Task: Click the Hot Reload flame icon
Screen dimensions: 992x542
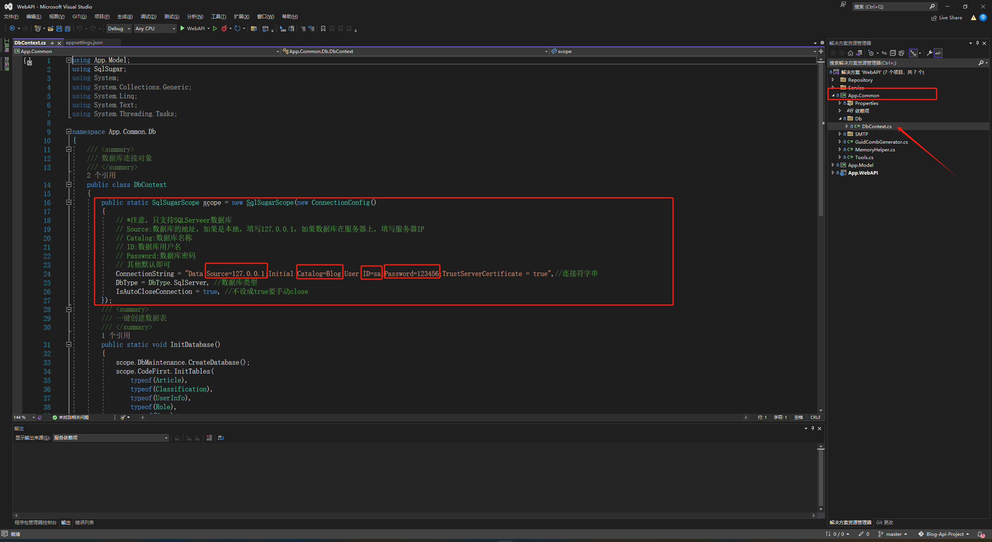Action: (x=224, y=28)
